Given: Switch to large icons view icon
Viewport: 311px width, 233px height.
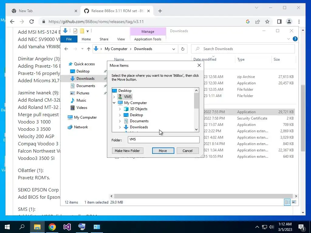Looking at the screenshot, I should coord(294,202).
